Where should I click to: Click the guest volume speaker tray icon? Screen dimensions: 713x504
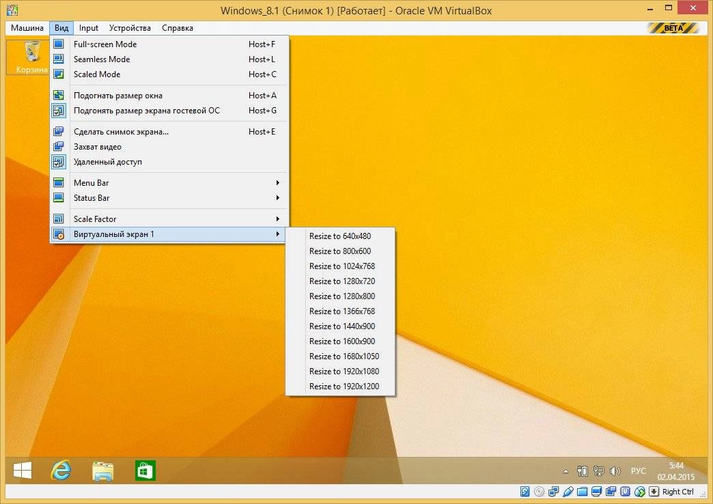tap(615, 471)
